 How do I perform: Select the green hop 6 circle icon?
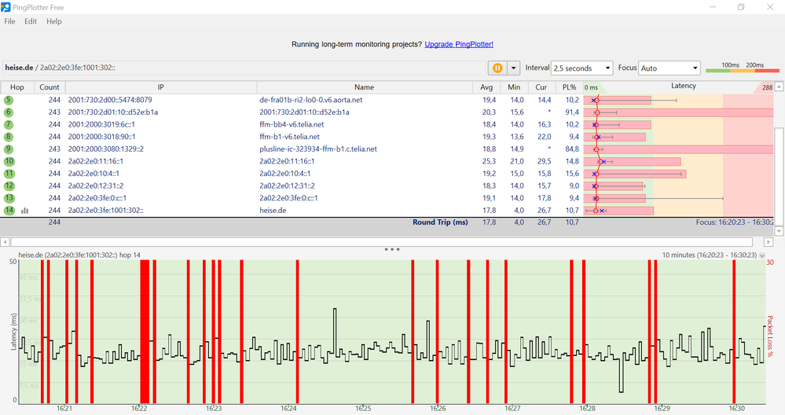pyautogui.click(x=9, y=112)
